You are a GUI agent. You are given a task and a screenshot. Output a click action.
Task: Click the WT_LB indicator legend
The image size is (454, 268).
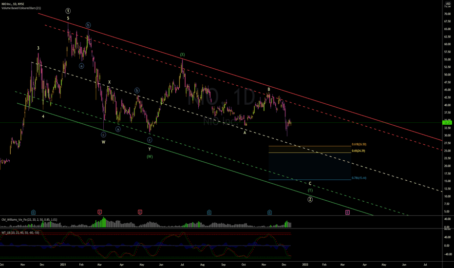[x=20, y=232]
